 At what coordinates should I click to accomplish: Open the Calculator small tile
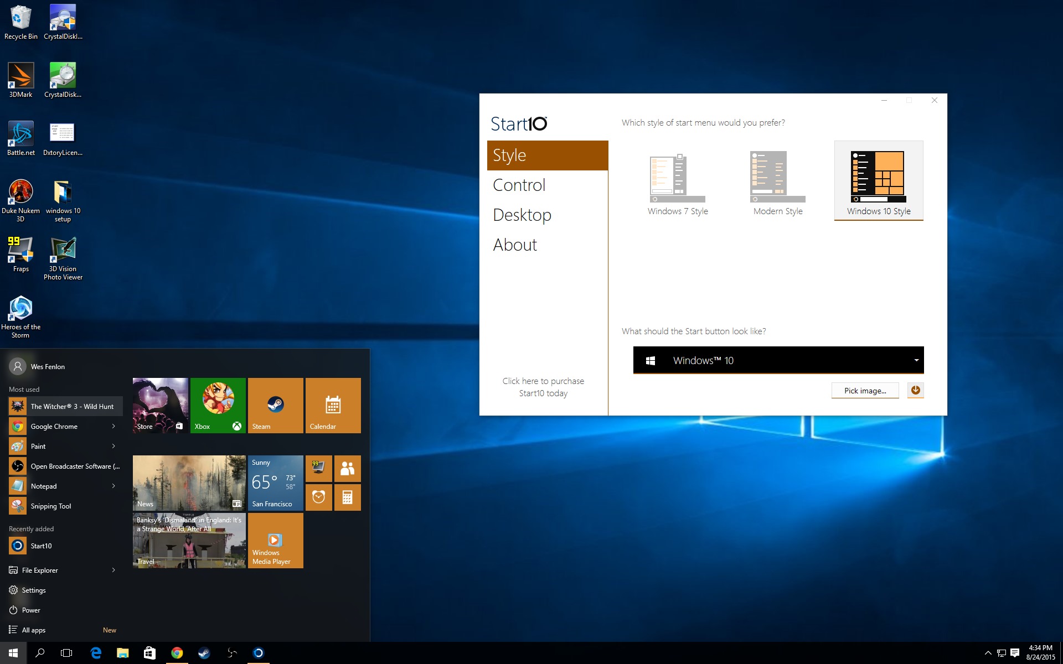tap(347, 497)
